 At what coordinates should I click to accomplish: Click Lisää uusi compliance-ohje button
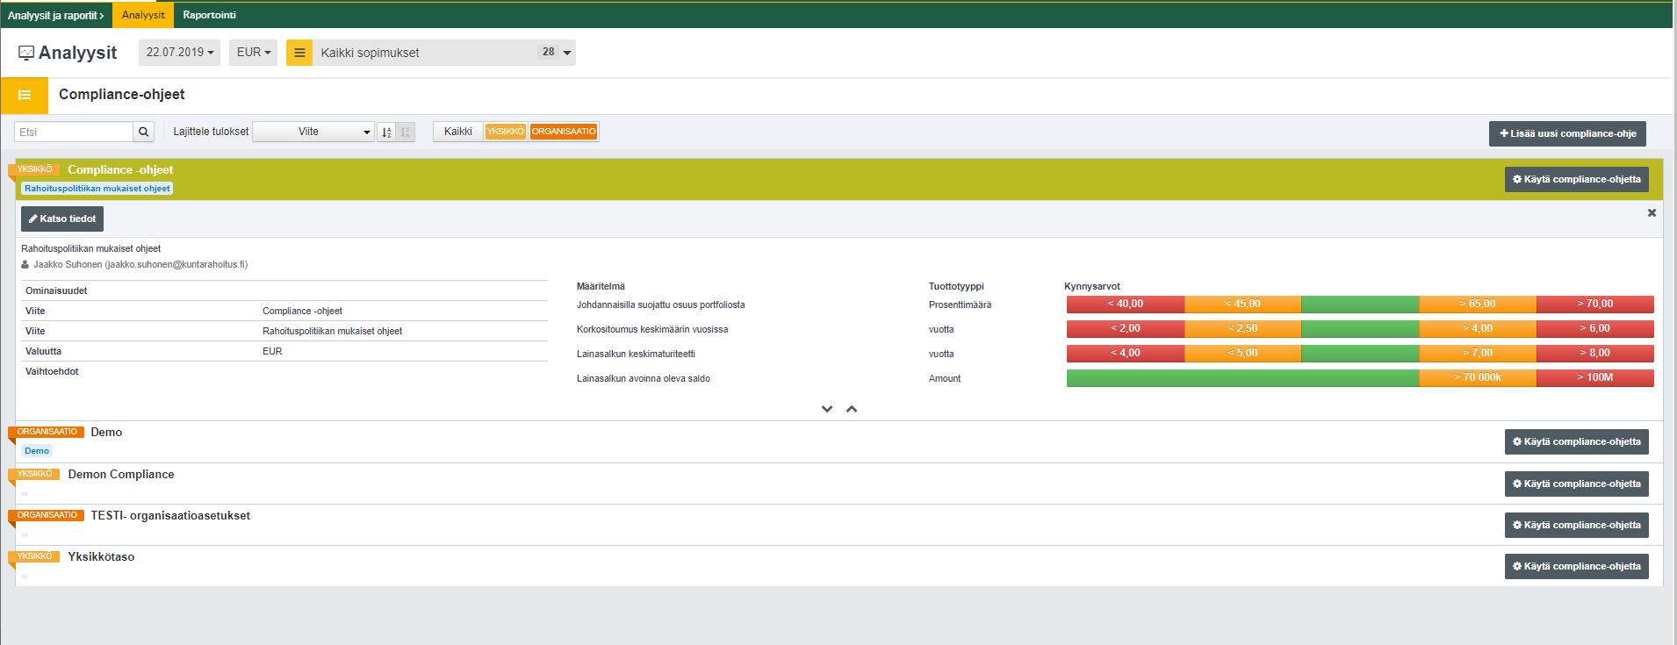pos(1567,134)
